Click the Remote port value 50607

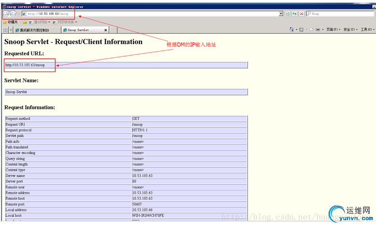coord(137,204)
